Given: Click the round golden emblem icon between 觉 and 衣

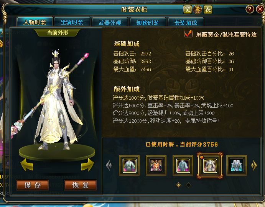Looking at the screenshot, I should pyautogui.click(x=198, y=10).
